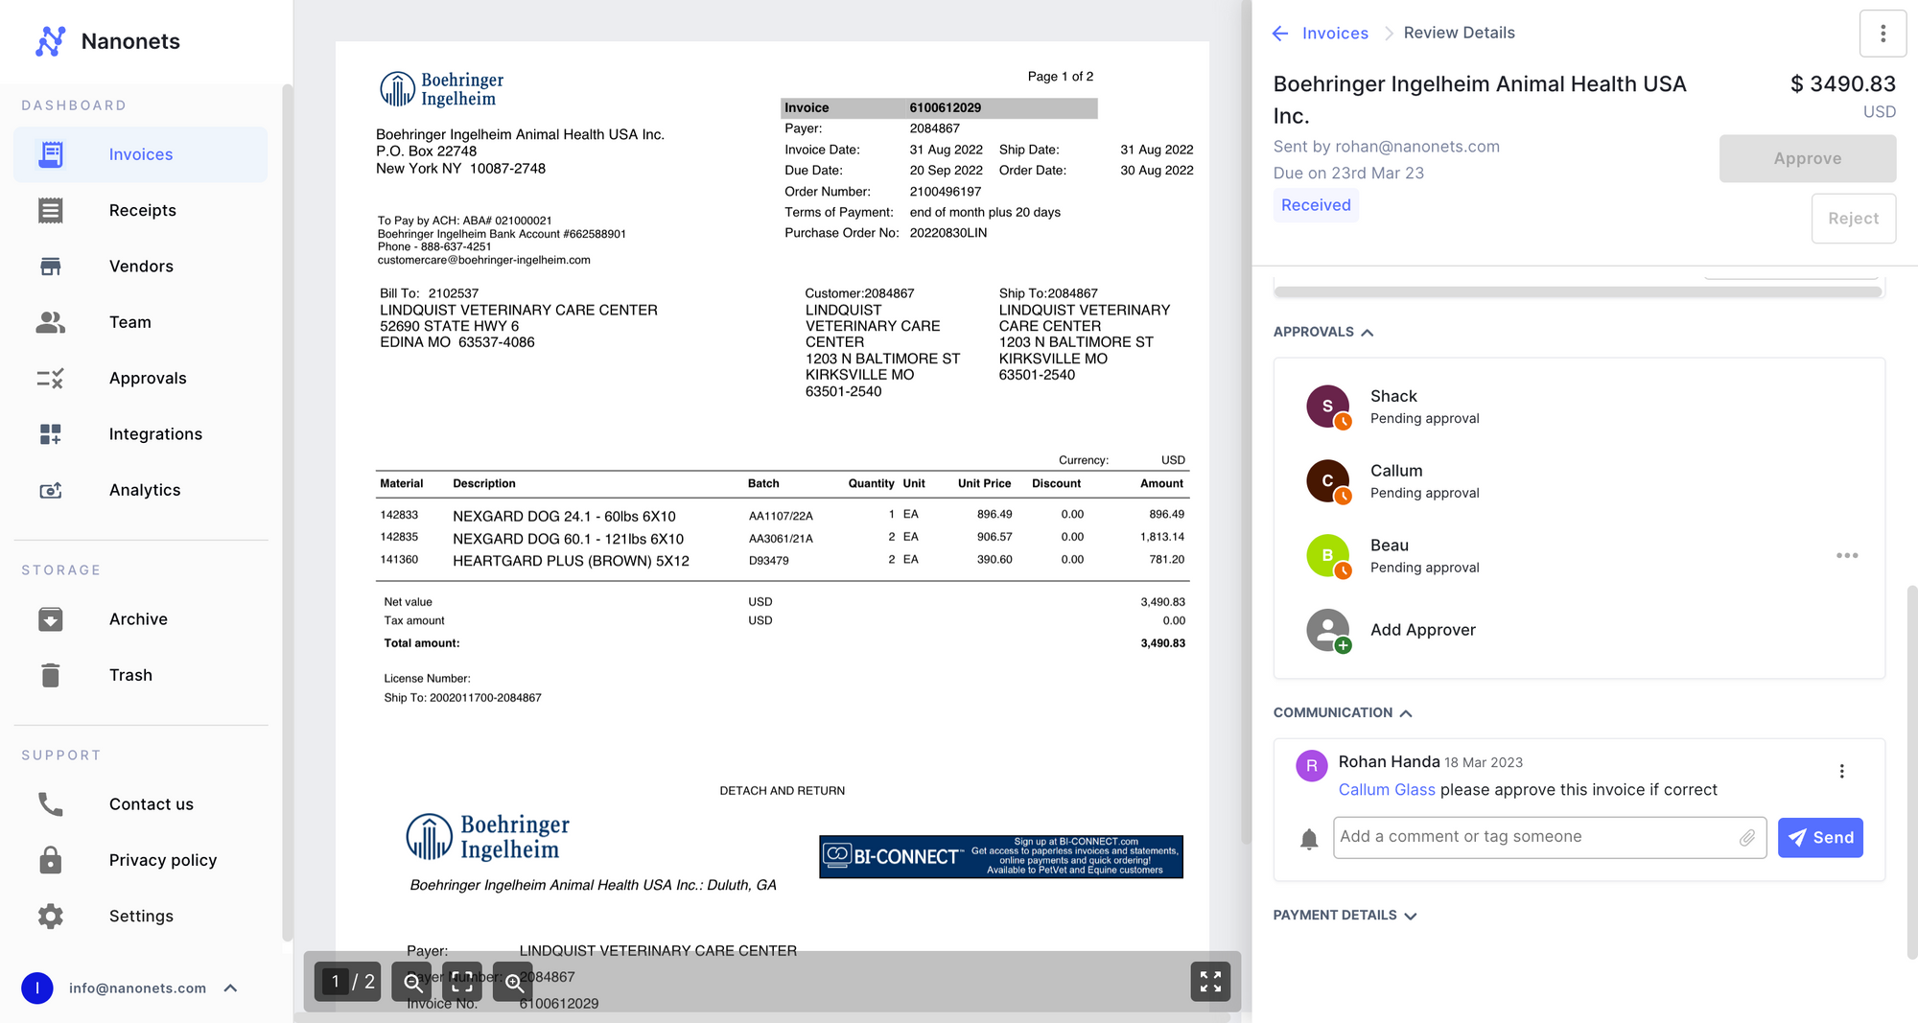Select Team in the sidebar
Screen dimensions: 1918x1023
pyautogui.click(x=129, y=322)
